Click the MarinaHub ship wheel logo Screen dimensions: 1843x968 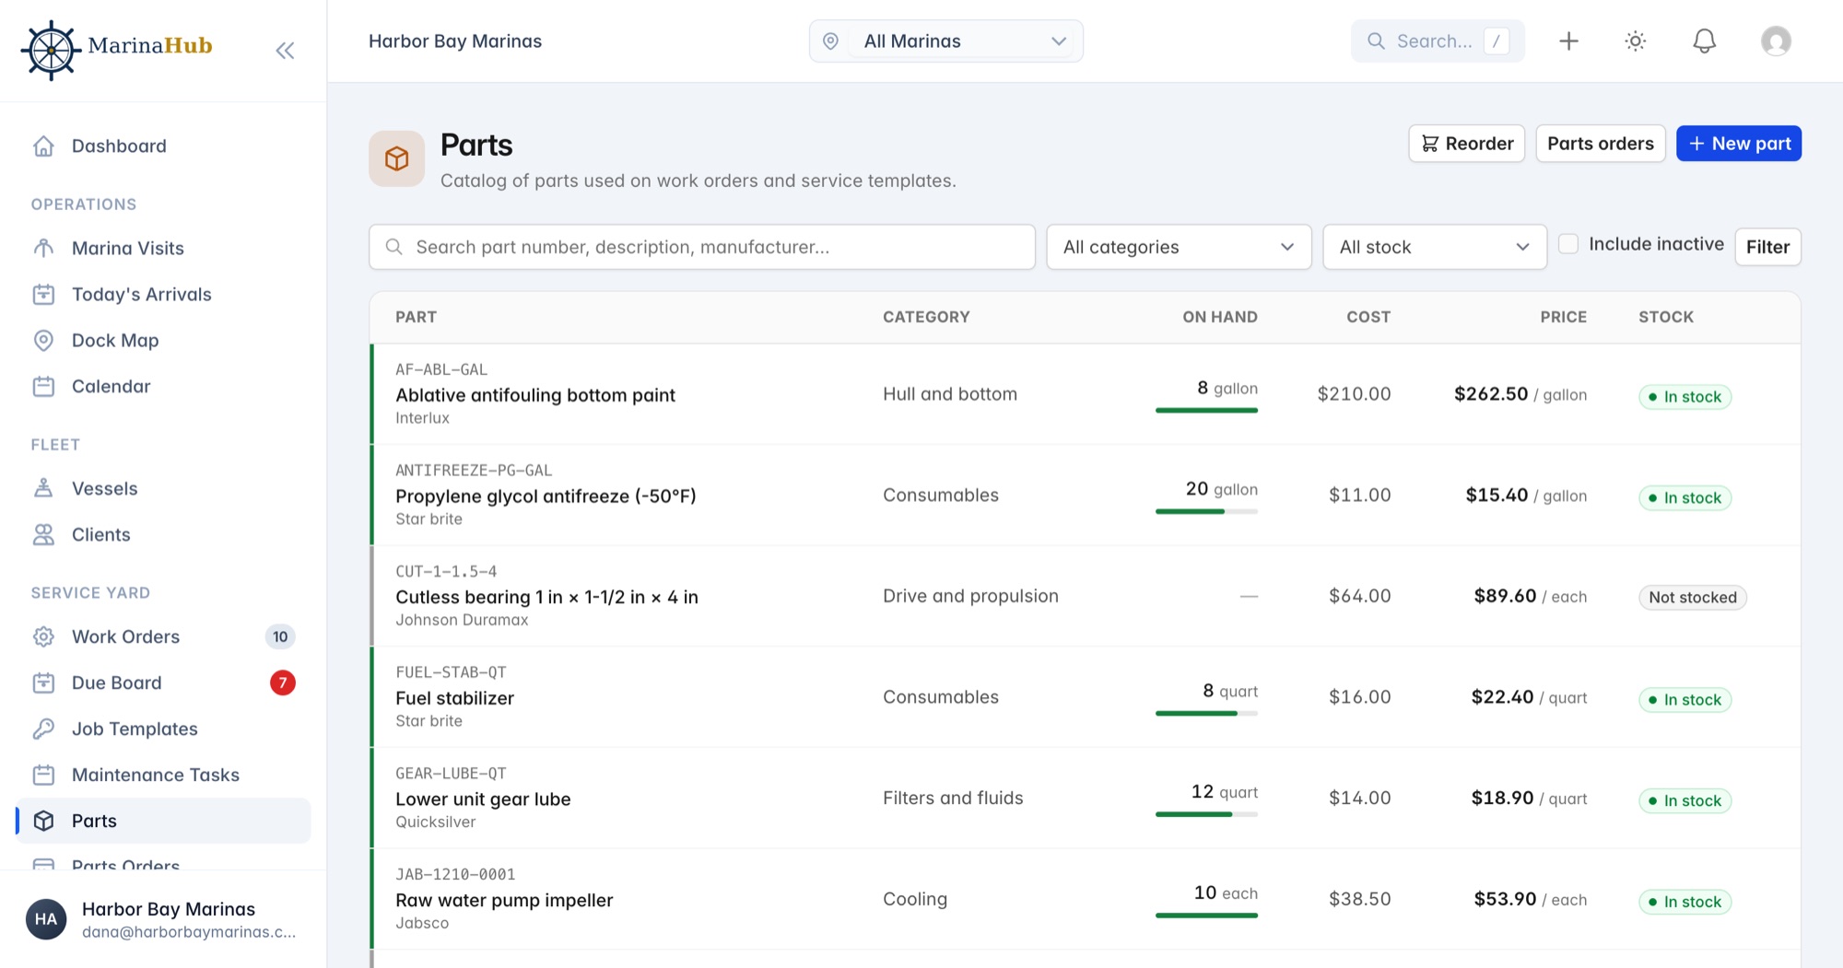pyautogui.click(x=51, y=51)
